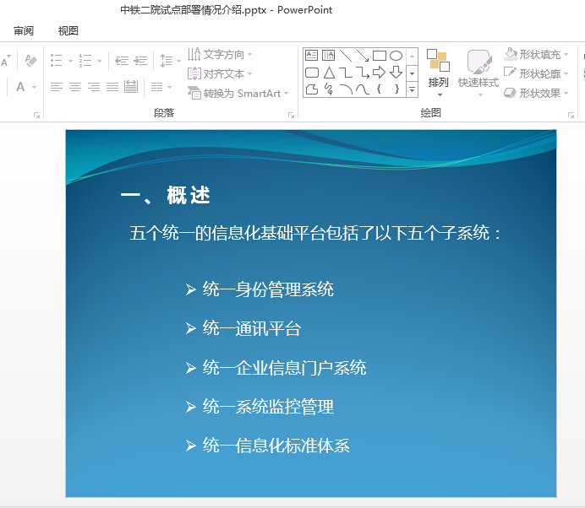585x508 pixels.
Task: Open 转换为 SmartArt menu
Action: click(238, 93)
